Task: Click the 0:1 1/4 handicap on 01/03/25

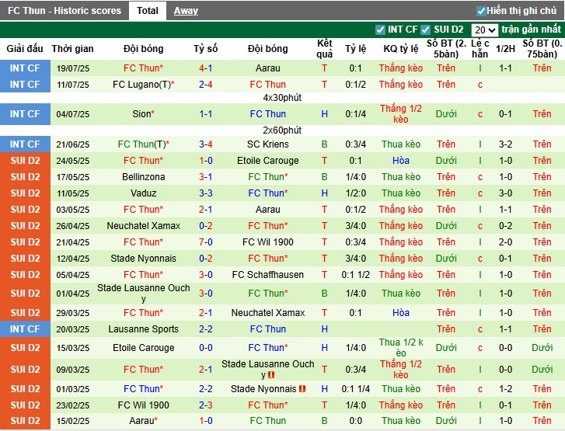Action: [356, 389]
